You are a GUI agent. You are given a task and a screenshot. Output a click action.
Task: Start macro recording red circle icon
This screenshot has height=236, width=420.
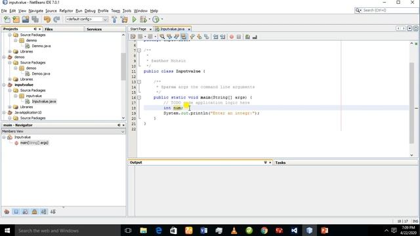click(232, 37)
